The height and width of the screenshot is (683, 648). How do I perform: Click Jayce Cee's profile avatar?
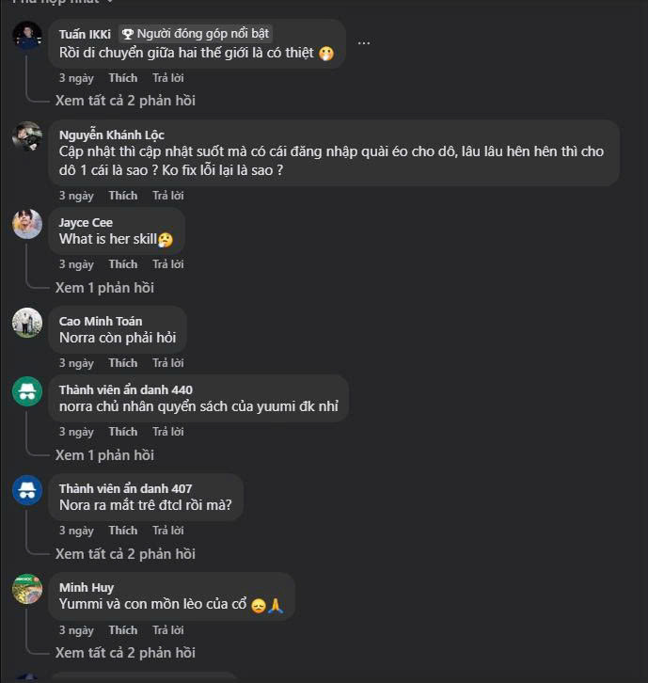27,224
